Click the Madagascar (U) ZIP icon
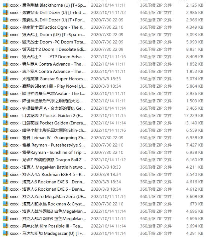Viewport: 212px width, 237px height. pyautogui.click(x=6, y=233)
